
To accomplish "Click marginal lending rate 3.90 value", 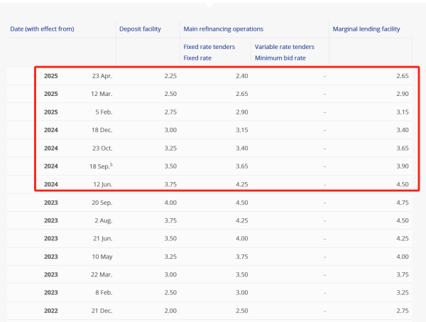I will click(x=402, y=166).
